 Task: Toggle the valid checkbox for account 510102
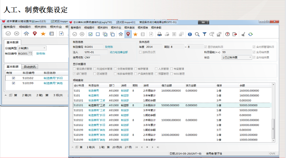(x=13, y=78)
